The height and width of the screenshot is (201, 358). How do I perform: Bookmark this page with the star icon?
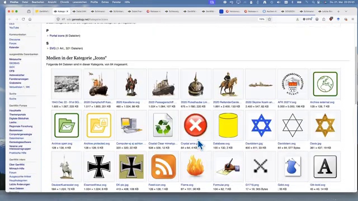coord(270,20)
